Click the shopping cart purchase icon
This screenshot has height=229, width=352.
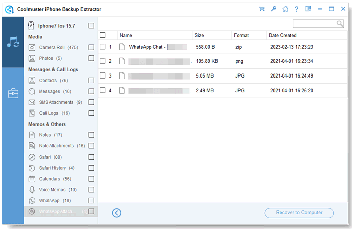[x=261, y=9]
